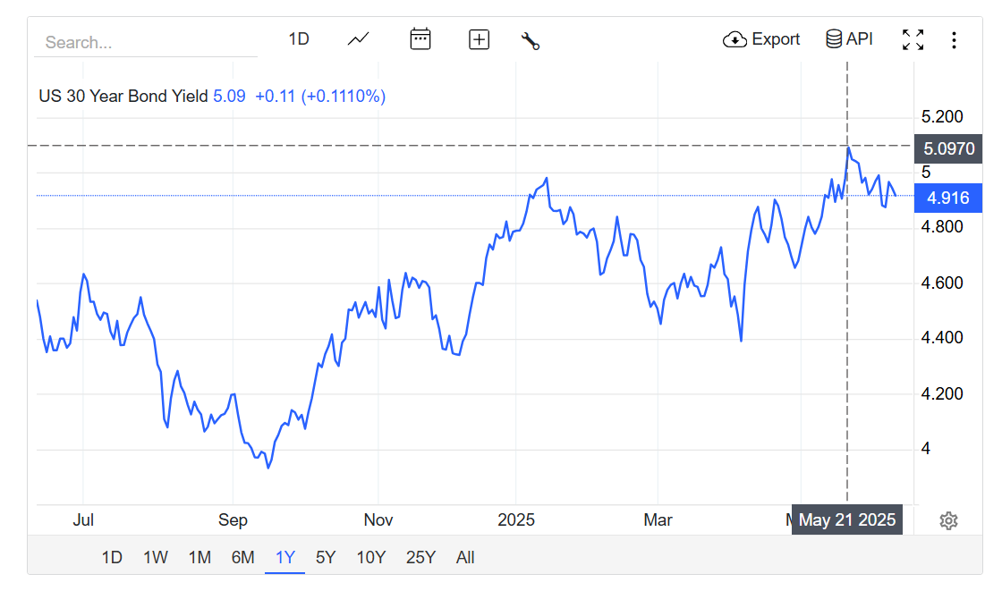Switch to the 6M time range
This screenshot has width=1002, height=591.
click(x=242, y=558)
